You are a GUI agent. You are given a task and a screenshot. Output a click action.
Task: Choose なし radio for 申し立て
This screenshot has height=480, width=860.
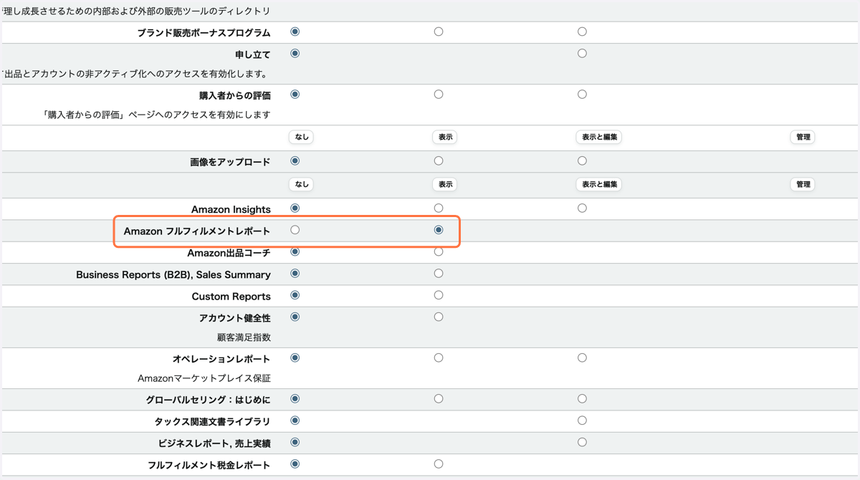295,53
